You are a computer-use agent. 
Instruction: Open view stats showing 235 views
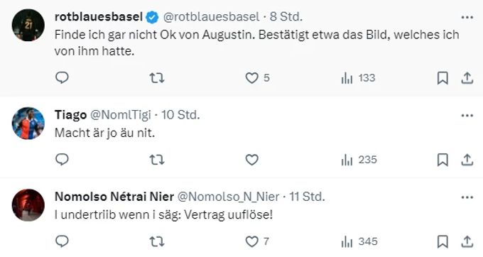click(359, 160)
